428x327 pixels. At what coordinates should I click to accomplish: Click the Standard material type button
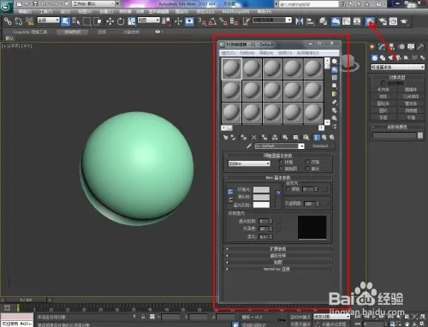(320, 146)
